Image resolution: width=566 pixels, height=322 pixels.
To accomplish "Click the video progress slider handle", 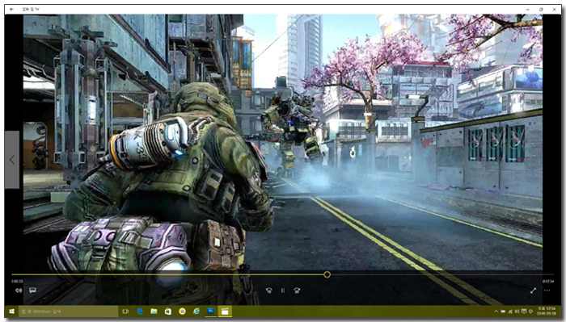I will pos(327,274).
